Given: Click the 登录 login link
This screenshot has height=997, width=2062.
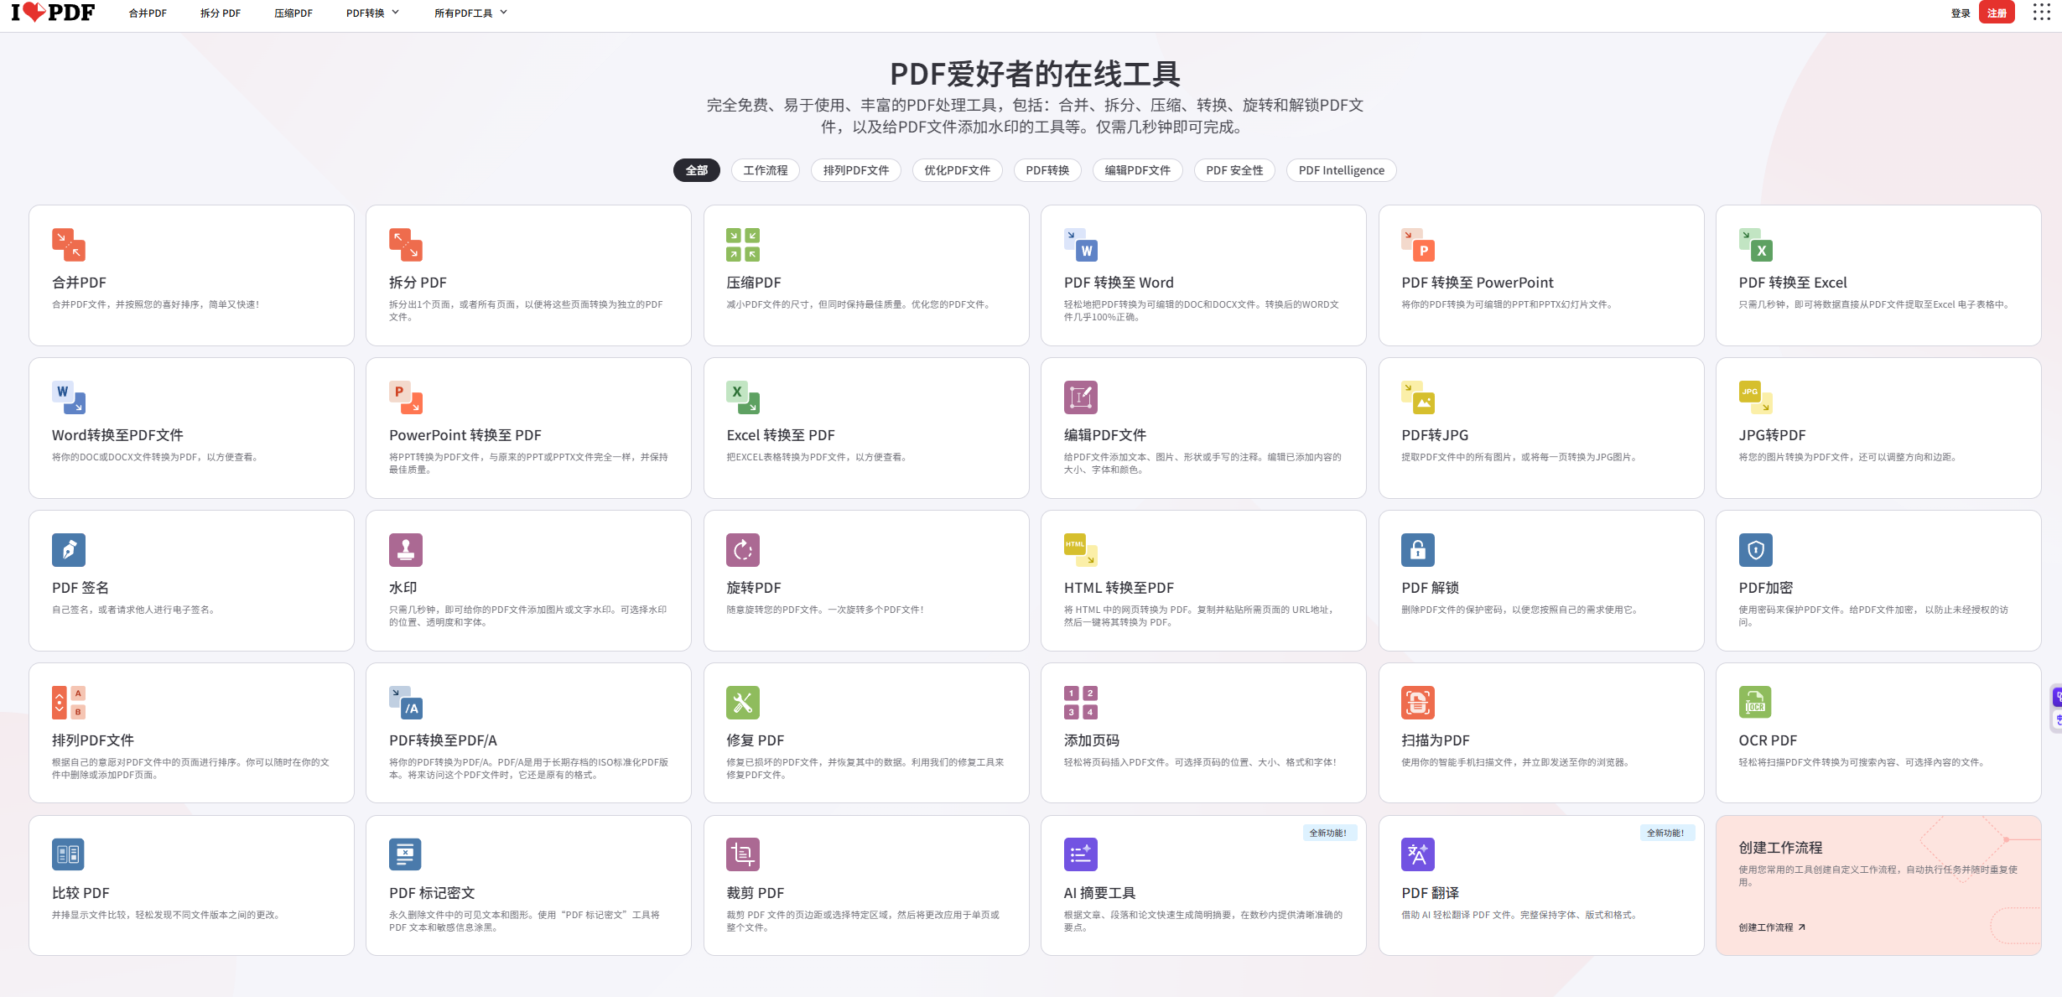Looking at the screenshot, I should 1961,13.
